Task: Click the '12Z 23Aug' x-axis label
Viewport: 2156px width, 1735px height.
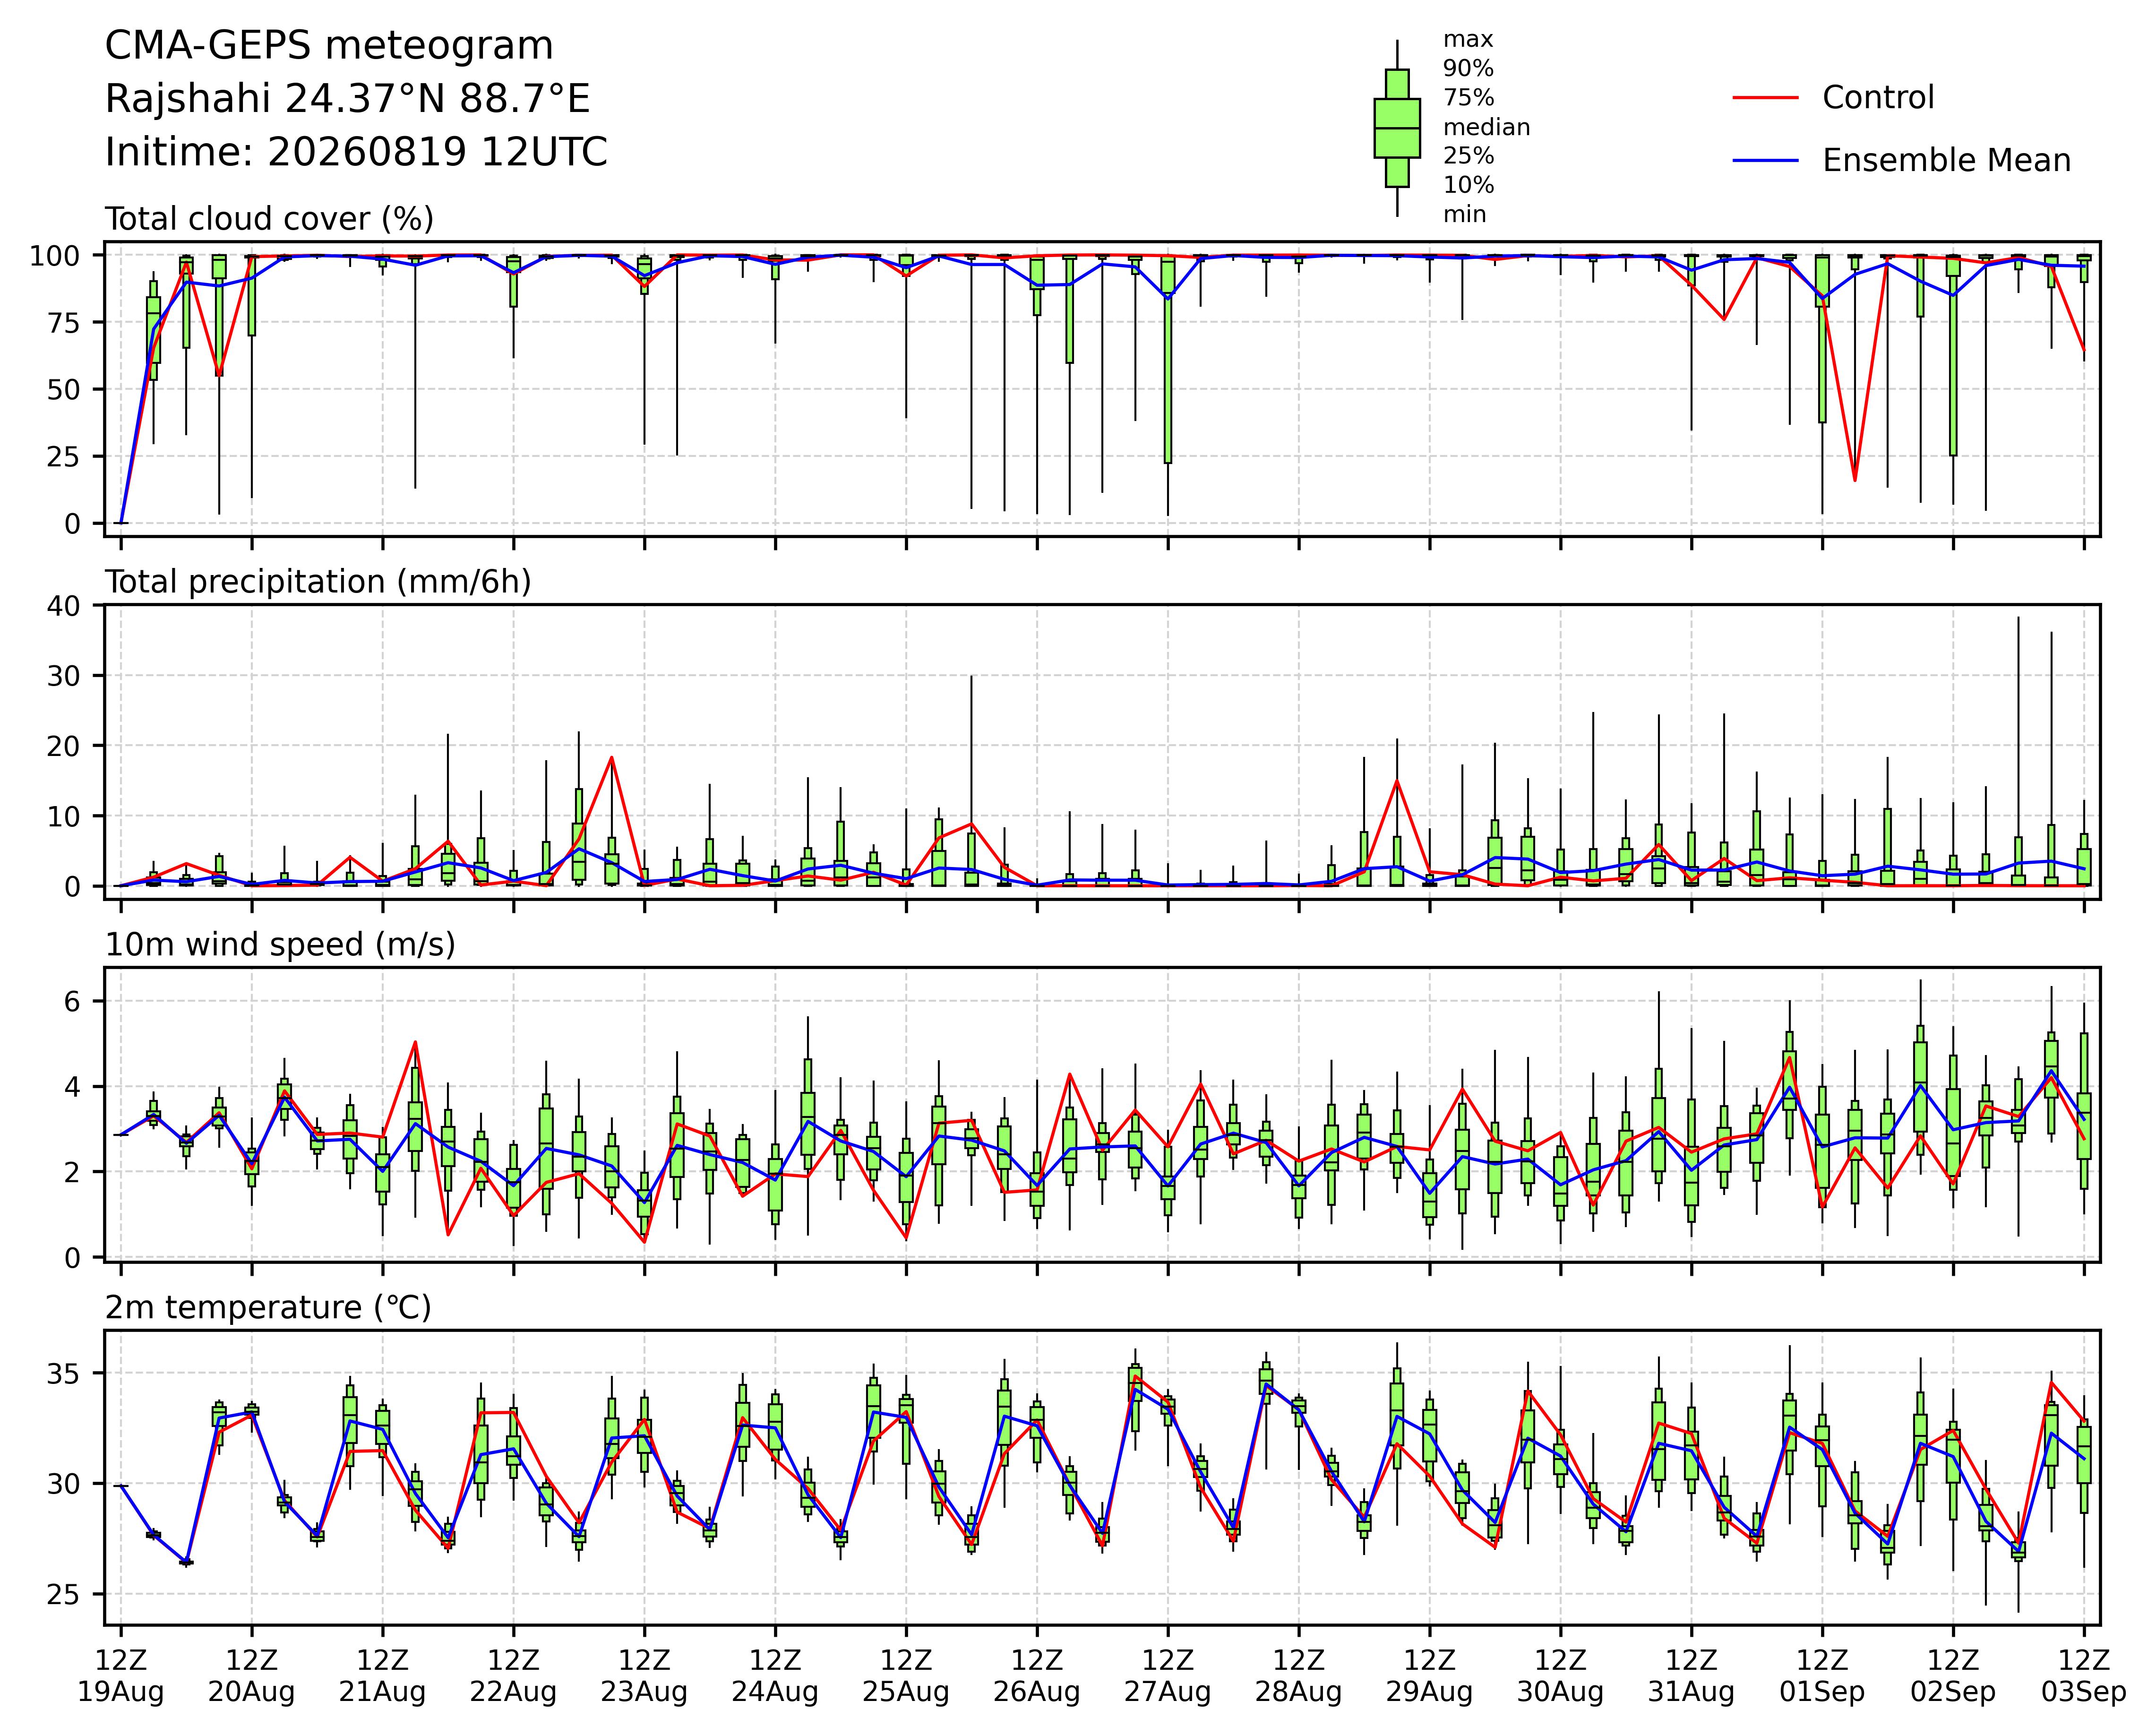Action: 644,1677
